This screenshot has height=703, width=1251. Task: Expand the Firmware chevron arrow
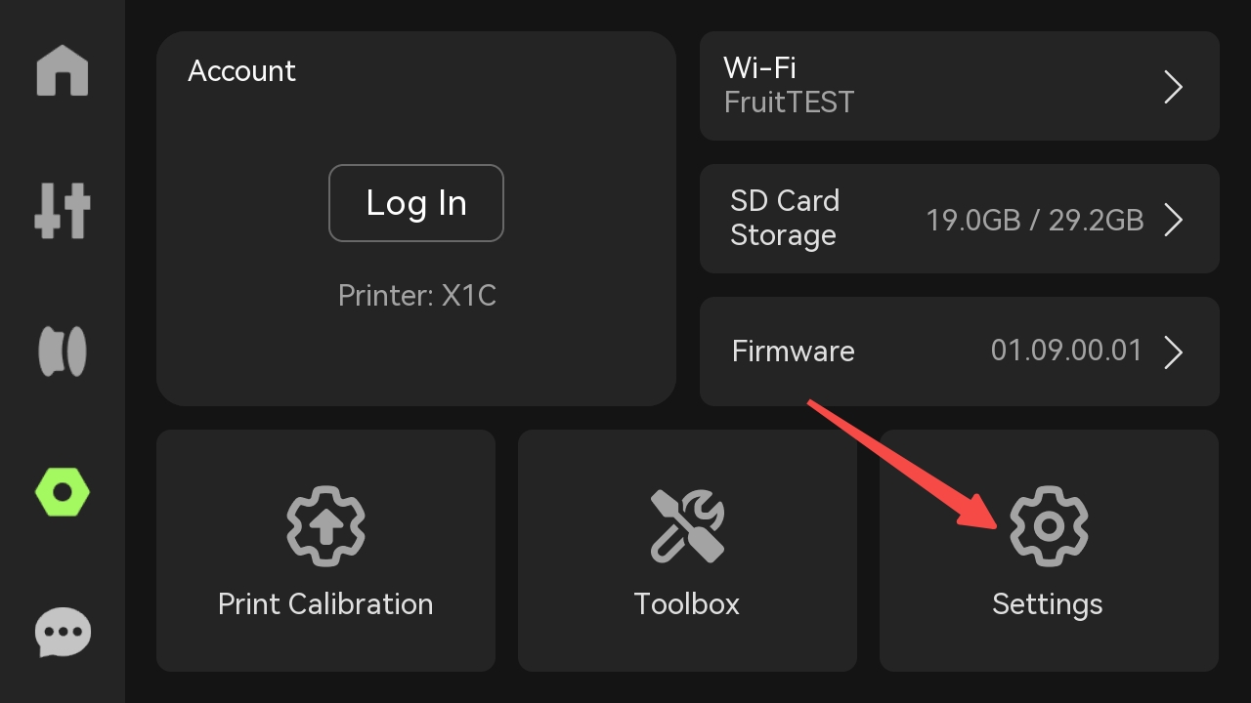(1174, 351)
